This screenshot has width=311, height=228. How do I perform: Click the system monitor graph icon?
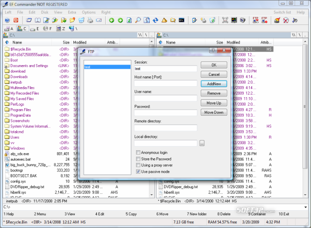234,20
